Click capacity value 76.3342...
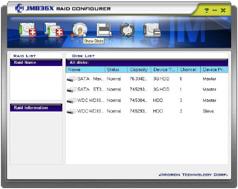The height and width of the screenshot is (189, 238). pyautogui.click(x=138, y=79)
